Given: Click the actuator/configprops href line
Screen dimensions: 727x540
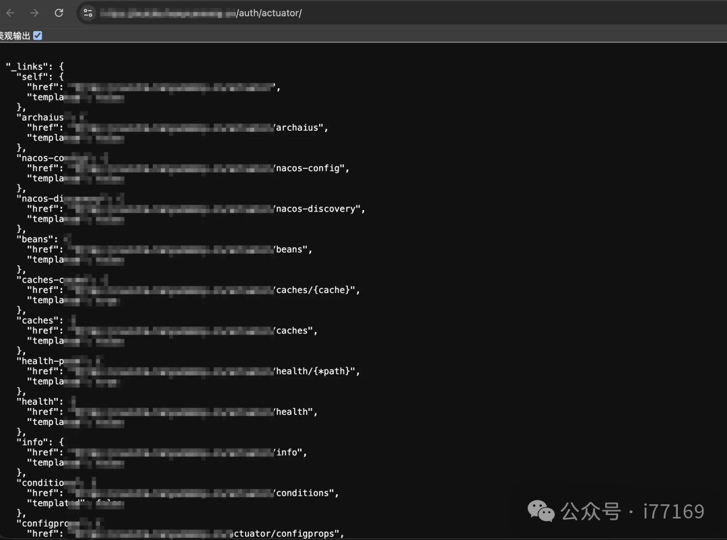Looking at the screenshot, I should (x=186, y=533).
